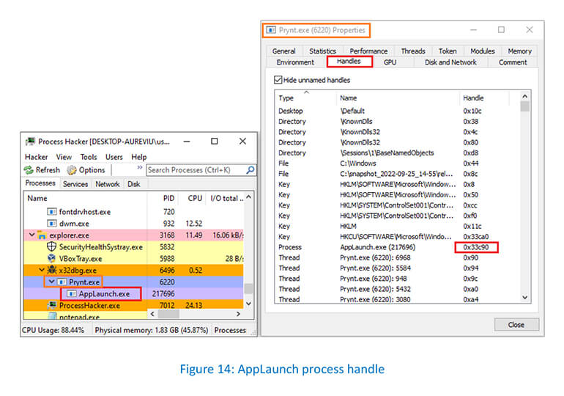Collapse the explorer.exe process tree
564x396 pixels.
pyautogui.click(x=32, y=235)
